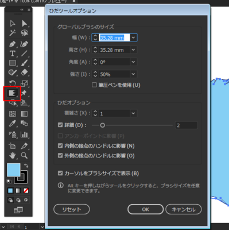
Task: Select the Wrinkle tool
Action: point(12,93)
